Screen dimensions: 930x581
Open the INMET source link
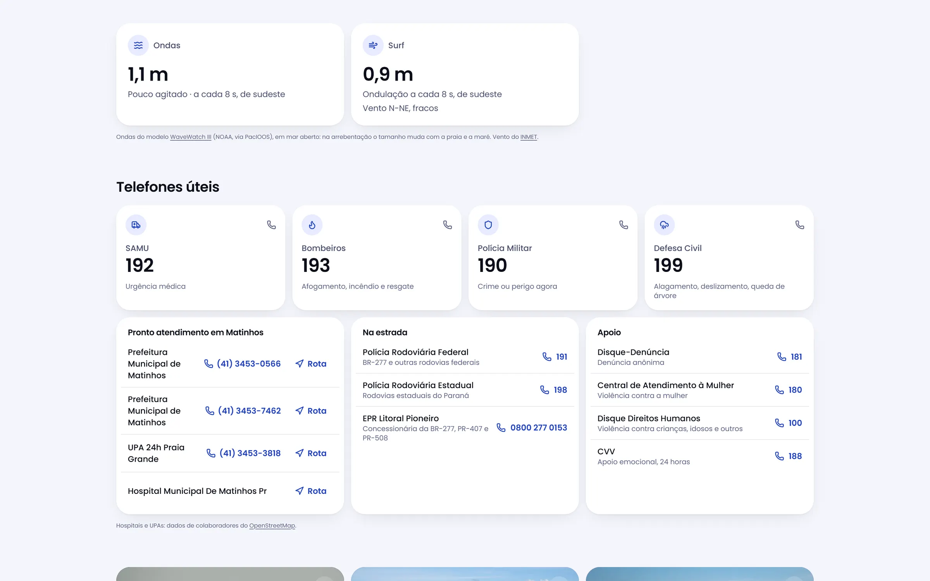click(529, 137)
